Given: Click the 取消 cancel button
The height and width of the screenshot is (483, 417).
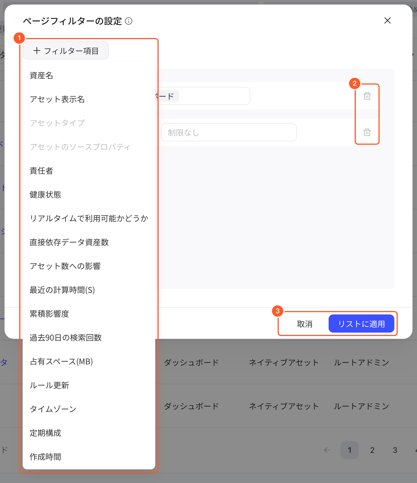Looking at the screenshot, I should pyautogui.click(x=305, y=324).
